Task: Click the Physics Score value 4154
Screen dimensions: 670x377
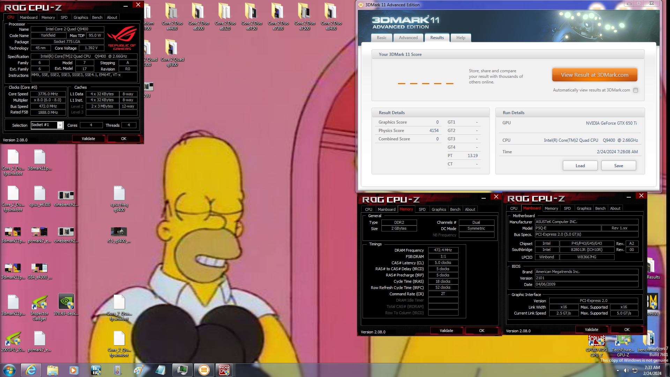Action: click(434, 131)
